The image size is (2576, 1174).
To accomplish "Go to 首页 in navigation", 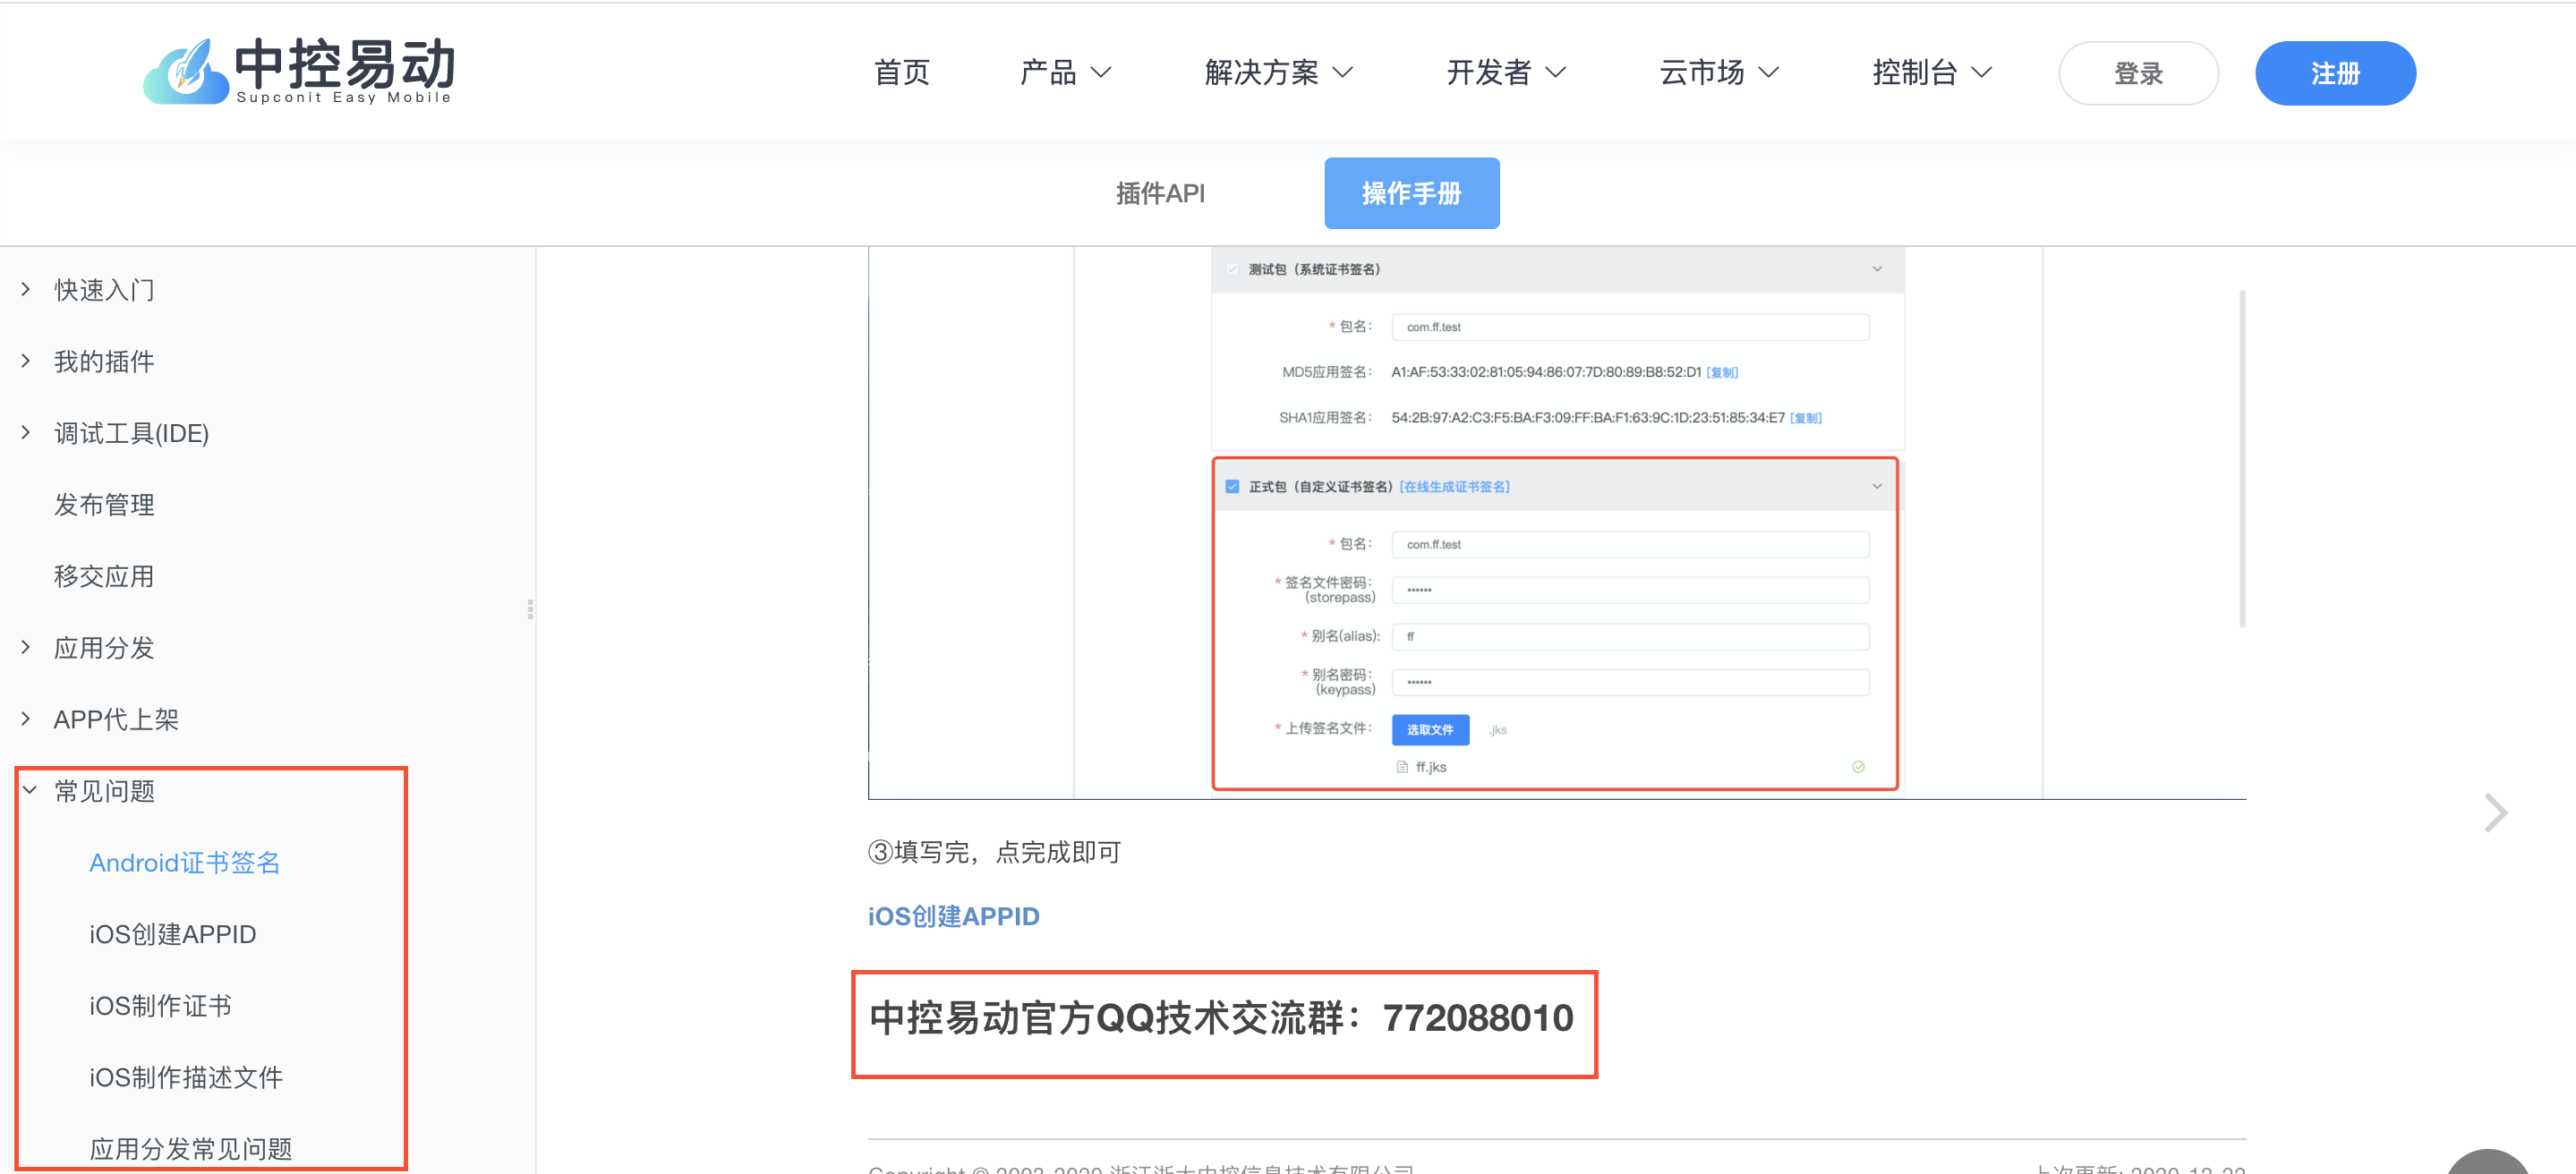I will pyautogui.click(x=901, y=72).
